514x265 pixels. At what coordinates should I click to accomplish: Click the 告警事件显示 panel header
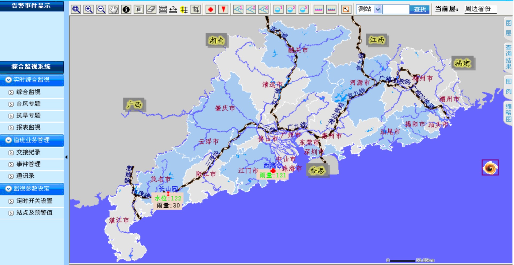point(32,6)
